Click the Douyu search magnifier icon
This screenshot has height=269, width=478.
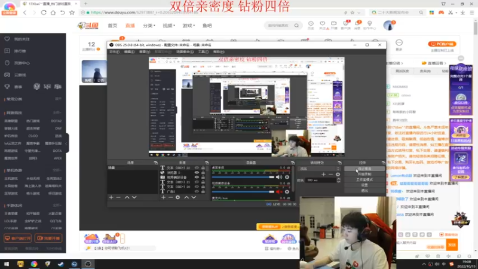click(296, 26)
